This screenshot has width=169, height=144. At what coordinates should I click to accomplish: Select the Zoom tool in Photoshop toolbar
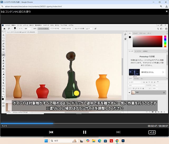pos(3,92)
